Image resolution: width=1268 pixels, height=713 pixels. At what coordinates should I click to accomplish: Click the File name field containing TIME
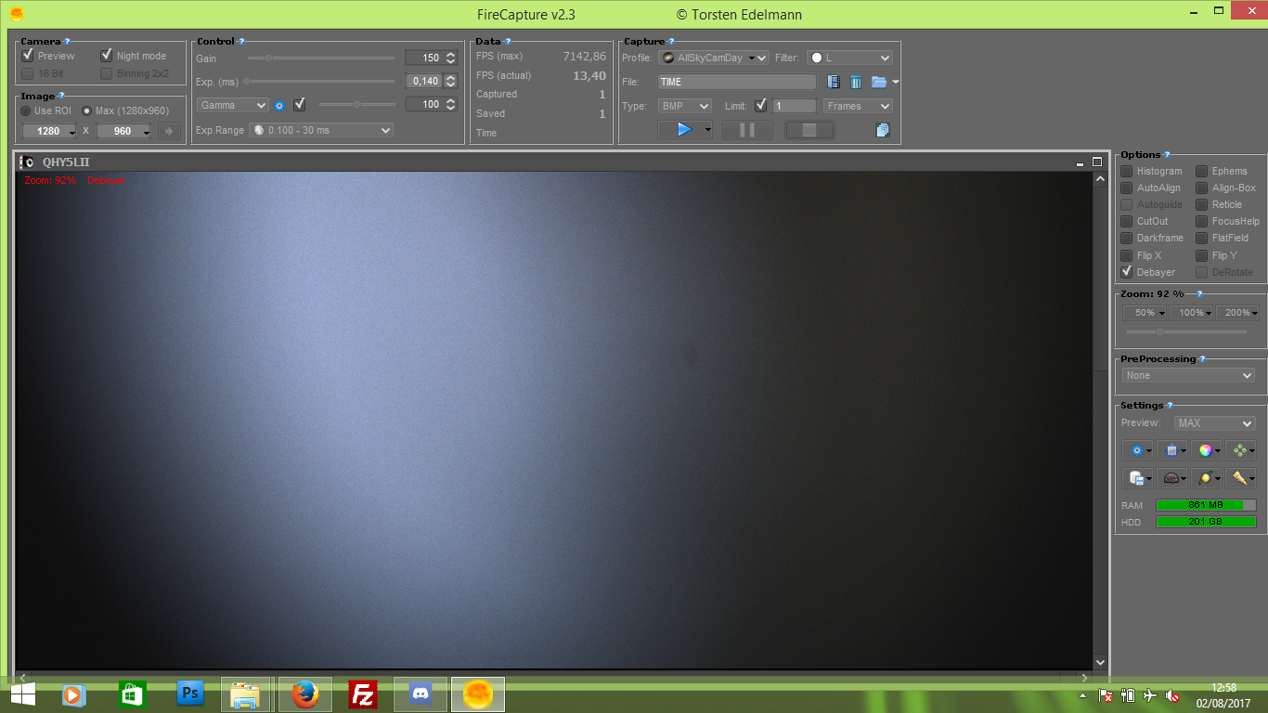pos(737,82)
